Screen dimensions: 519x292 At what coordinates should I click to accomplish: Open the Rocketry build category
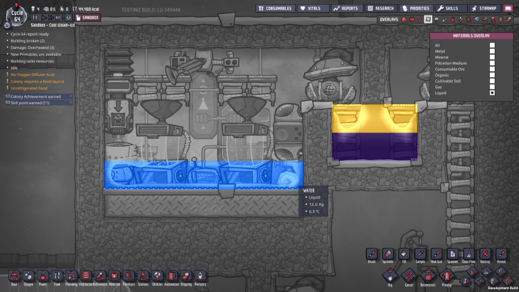click(200, 276)
